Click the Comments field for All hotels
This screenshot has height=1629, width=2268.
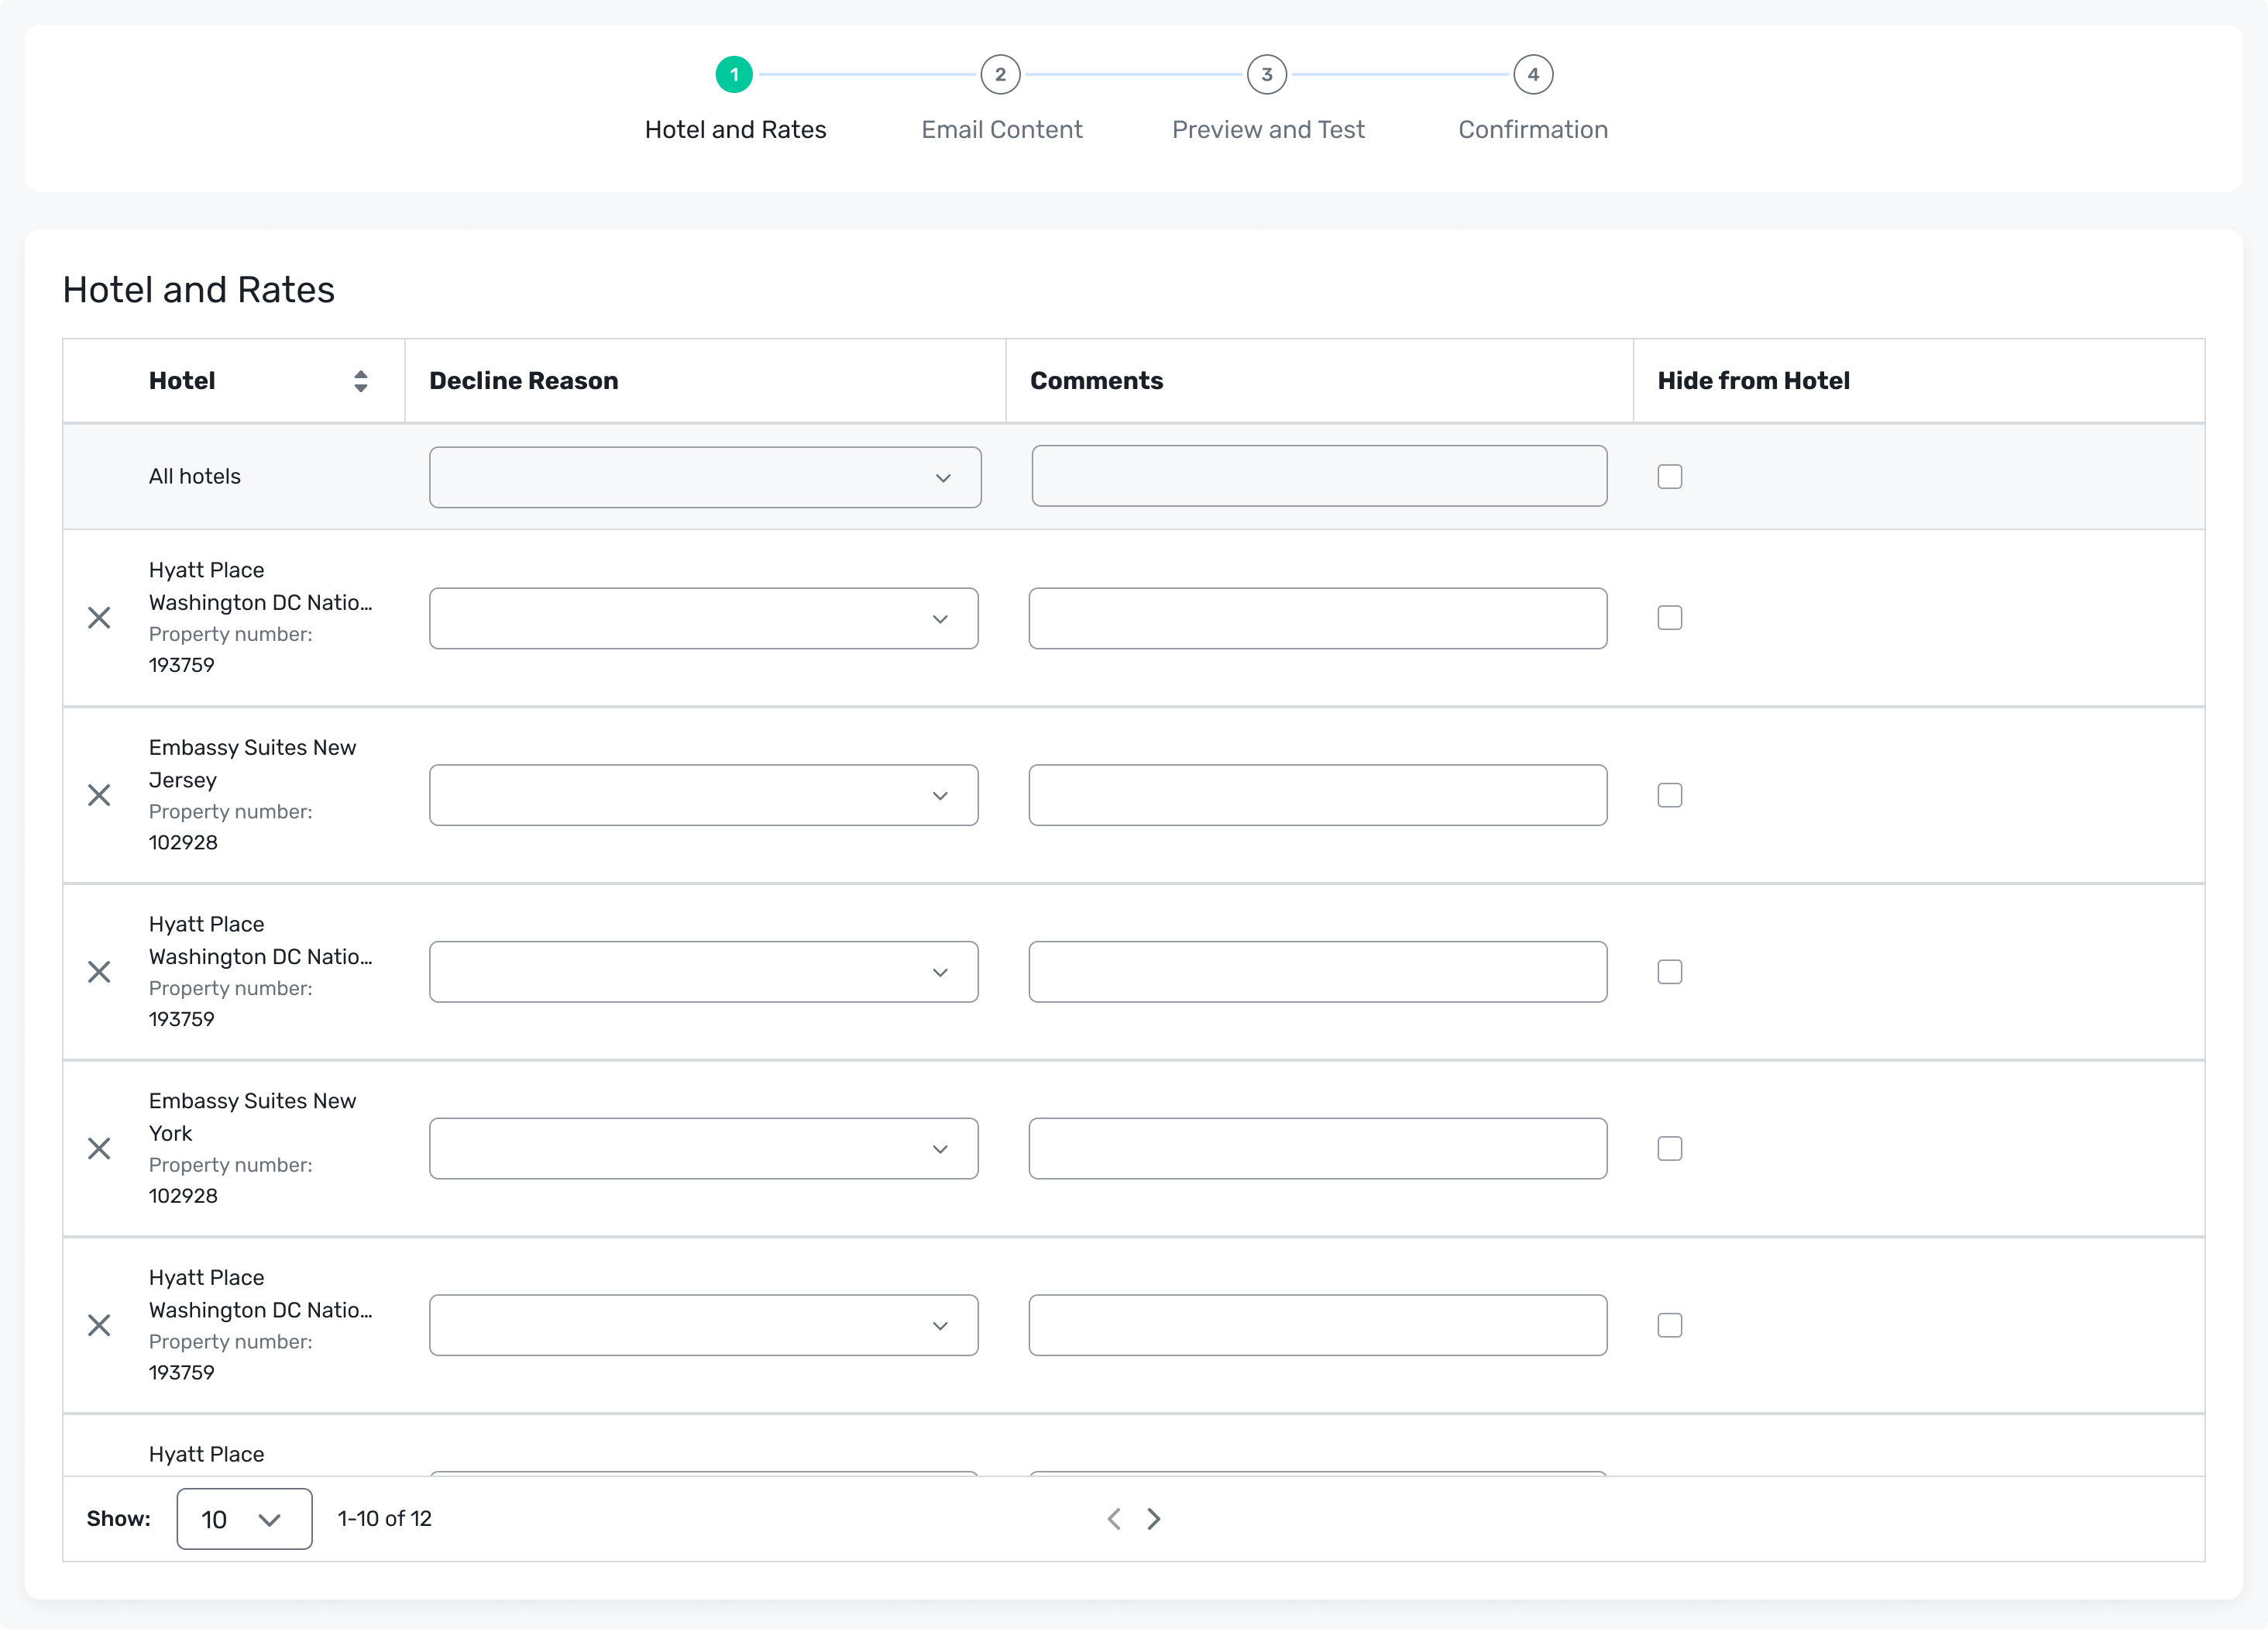tap(1319, 477)
